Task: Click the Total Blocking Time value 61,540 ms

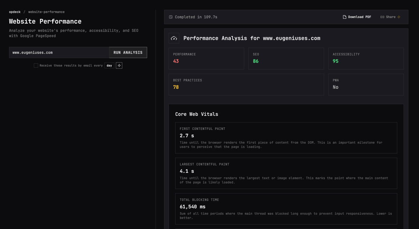Action: pos(193,207)
